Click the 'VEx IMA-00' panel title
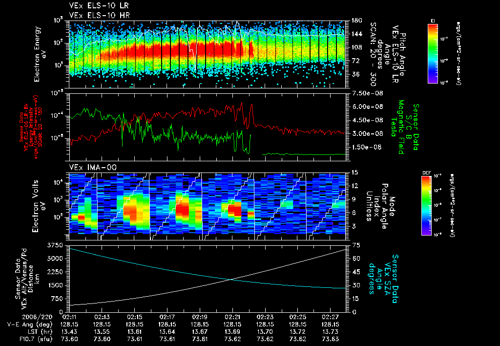The width and height of the screenshot is (500, 346). click(x=93, y=168)
